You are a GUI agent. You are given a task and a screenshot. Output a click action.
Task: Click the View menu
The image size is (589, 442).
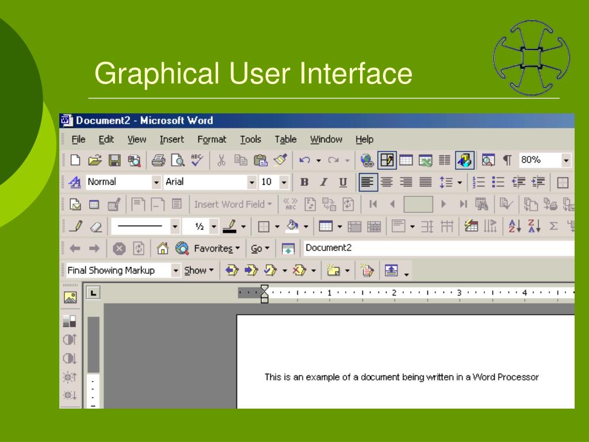coord(137,139)
